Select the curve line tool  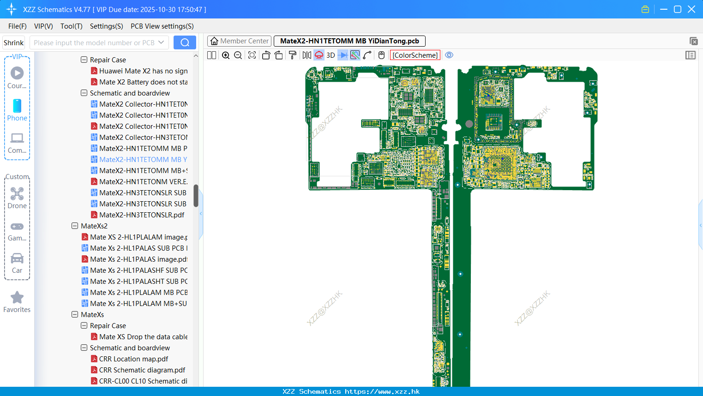click(367, 55)
